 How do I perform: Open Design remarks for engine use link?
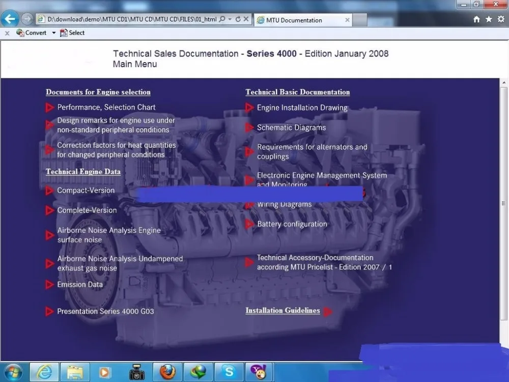tap(116, 125)
